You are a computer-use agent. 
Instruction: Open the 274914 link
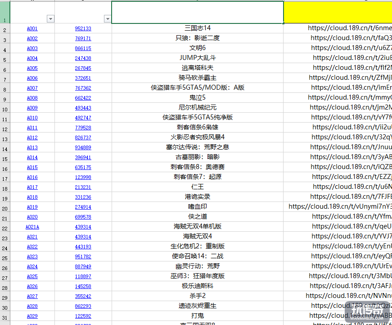pyautogui.click(x=83, y=207)
